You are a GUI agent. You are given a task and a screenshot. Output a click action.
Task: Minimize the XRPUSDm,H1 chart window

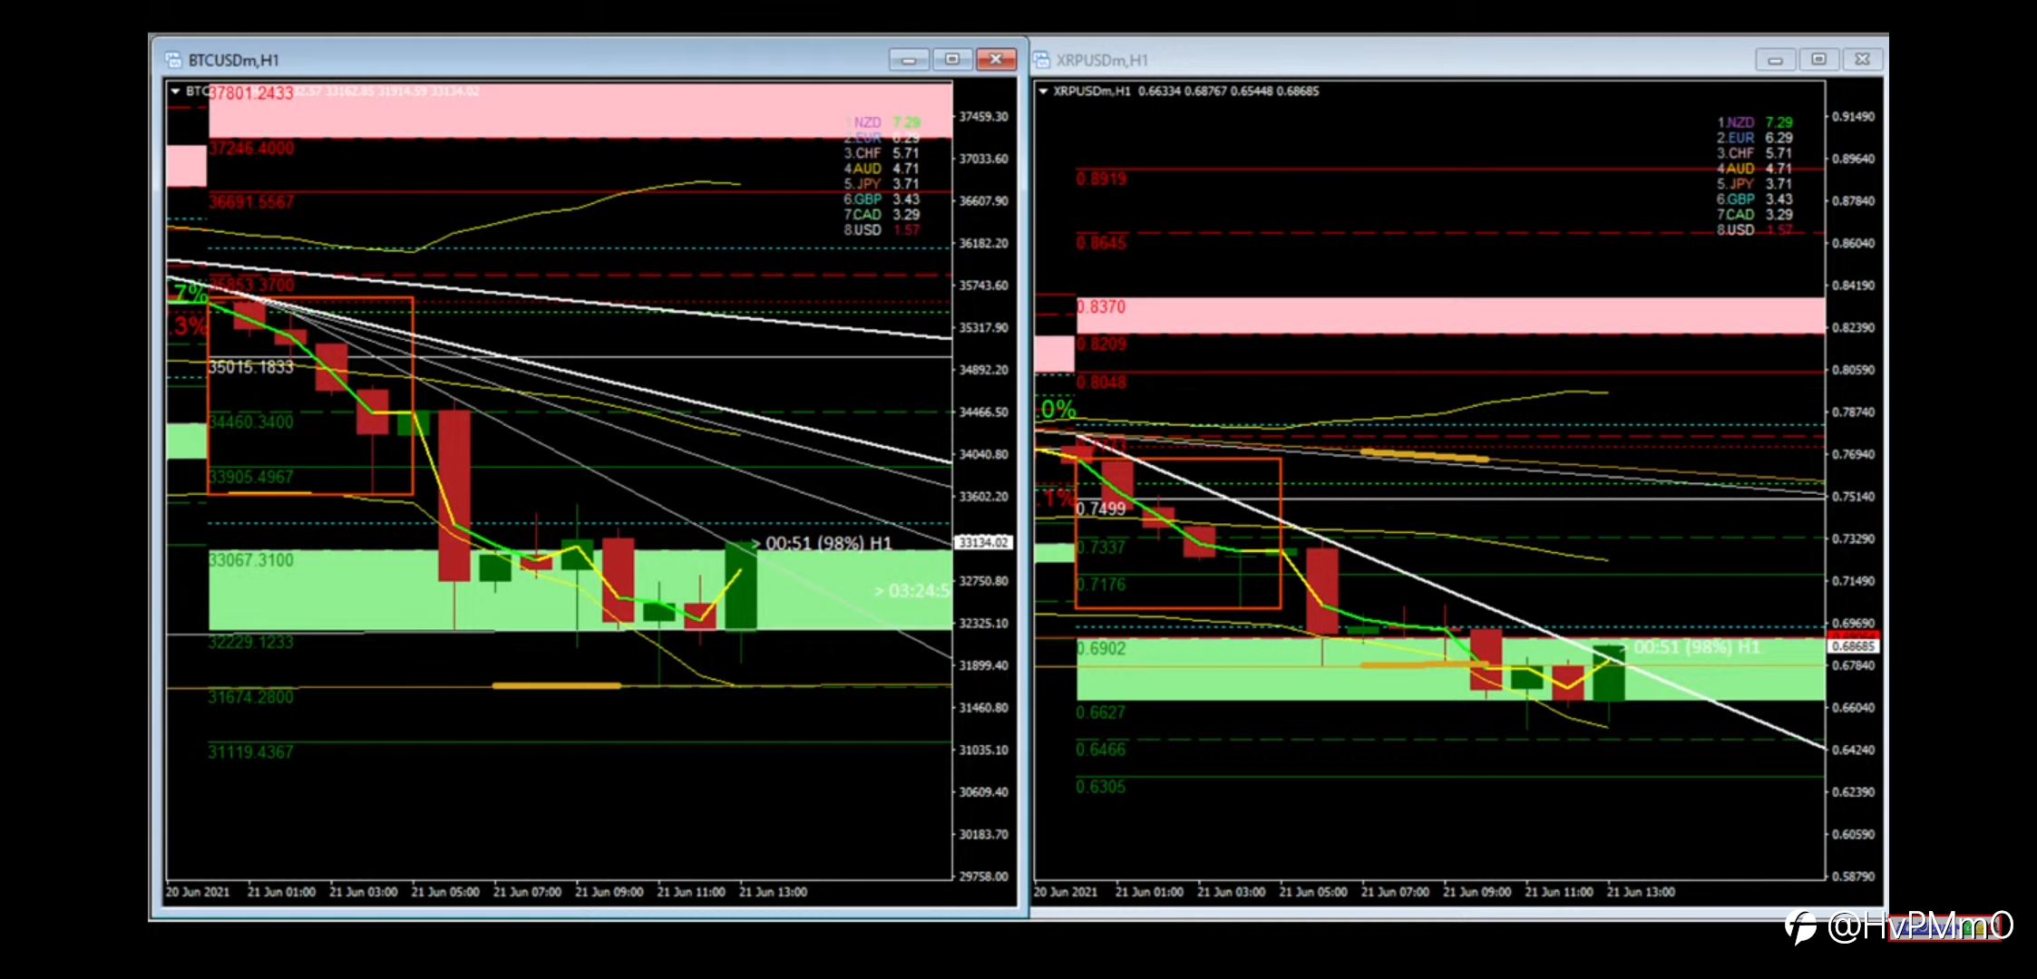pyautogui.click(x=1775, y=60)
